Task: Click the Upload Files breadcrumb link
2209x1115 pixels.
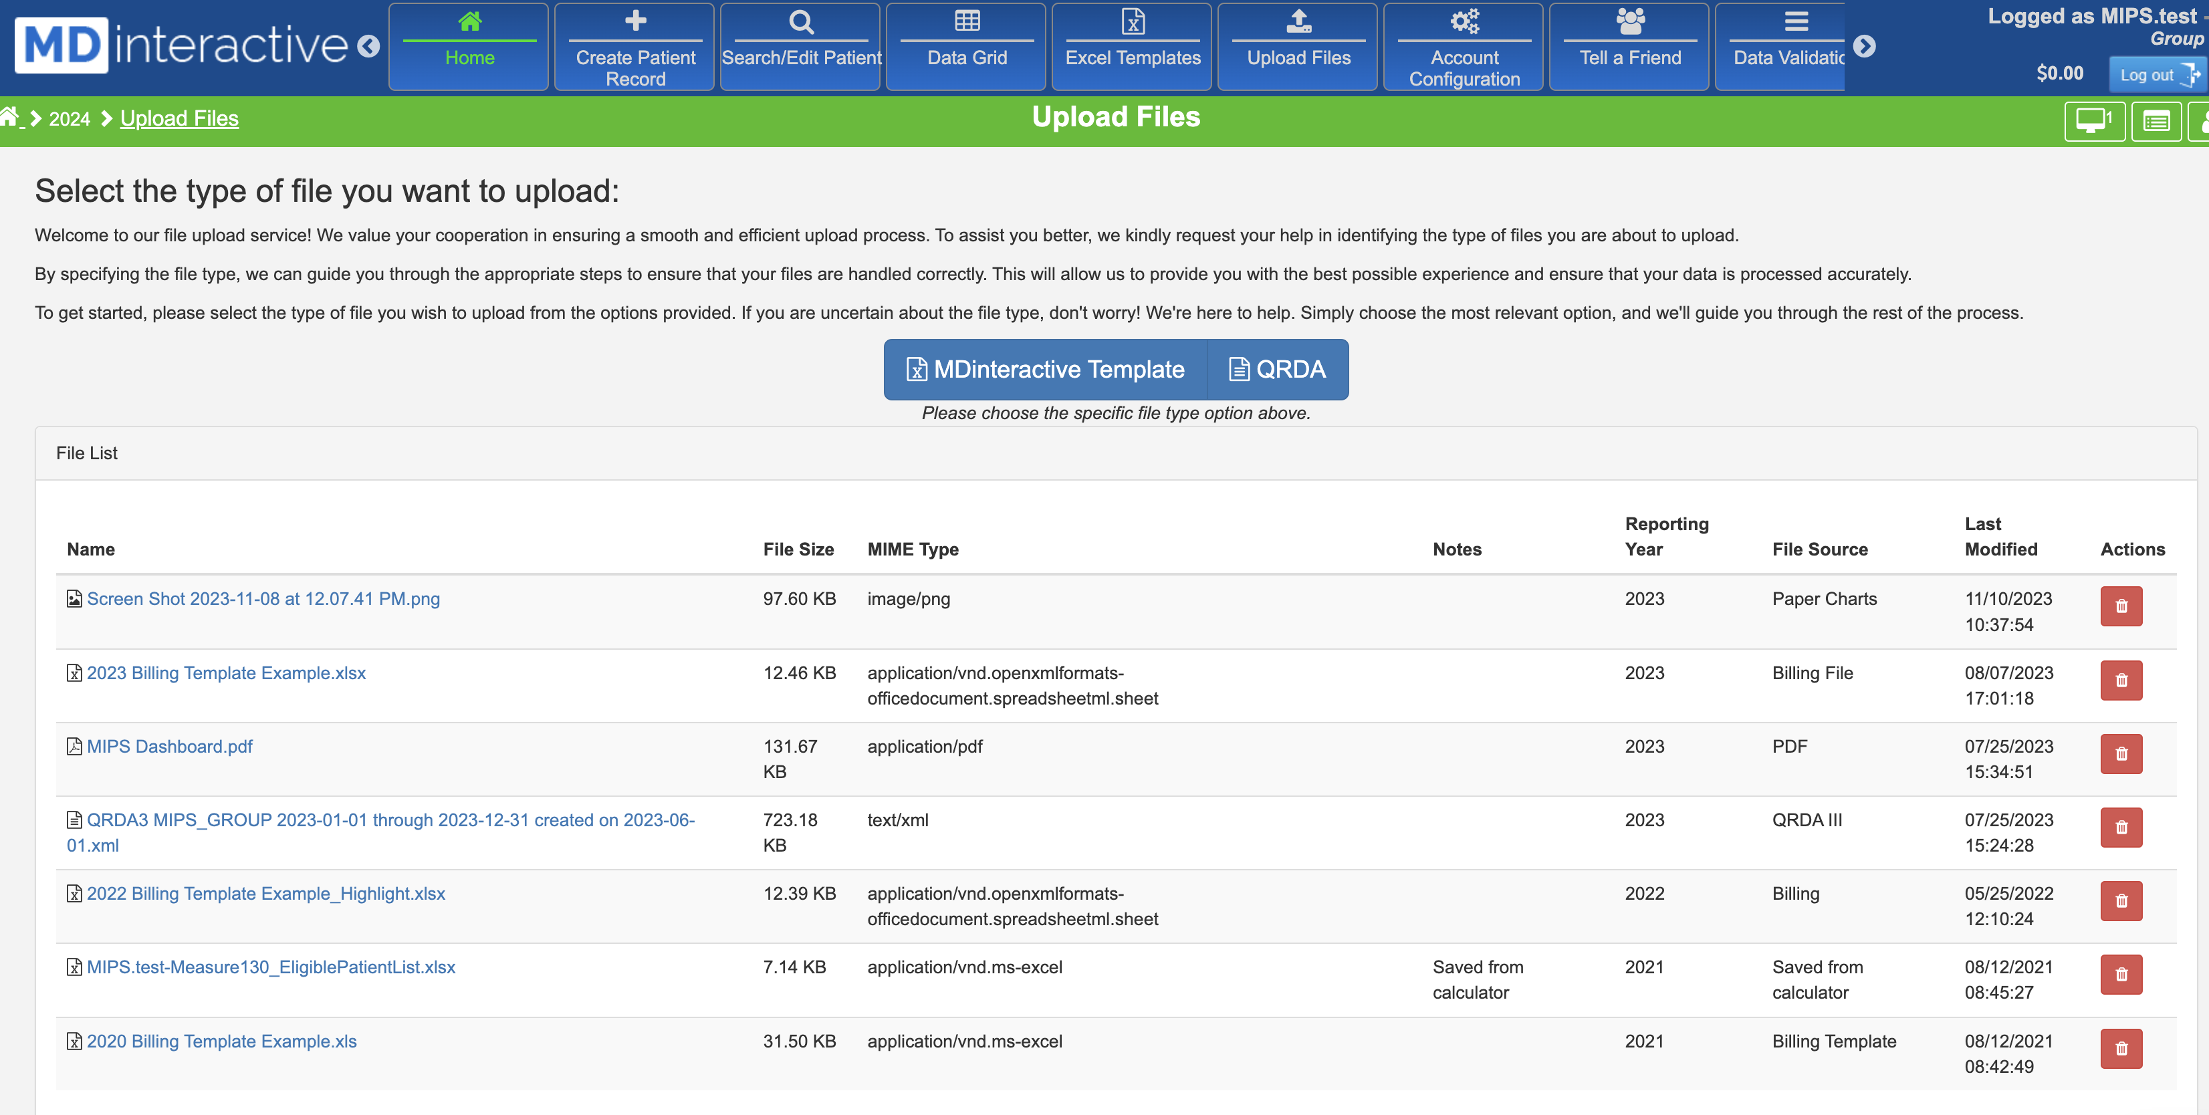Action: [x=179, y=118]
